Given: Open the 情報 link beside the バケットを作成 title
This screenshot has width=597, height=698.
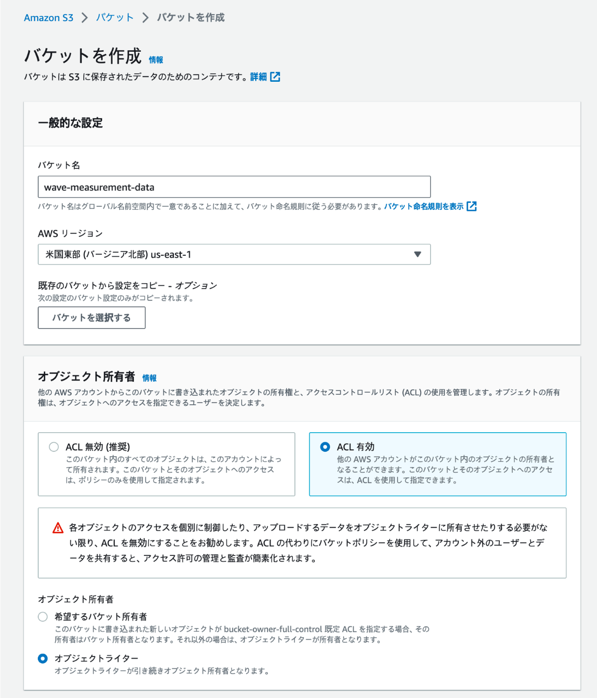Looking at the screenshot, I should 156,60.
